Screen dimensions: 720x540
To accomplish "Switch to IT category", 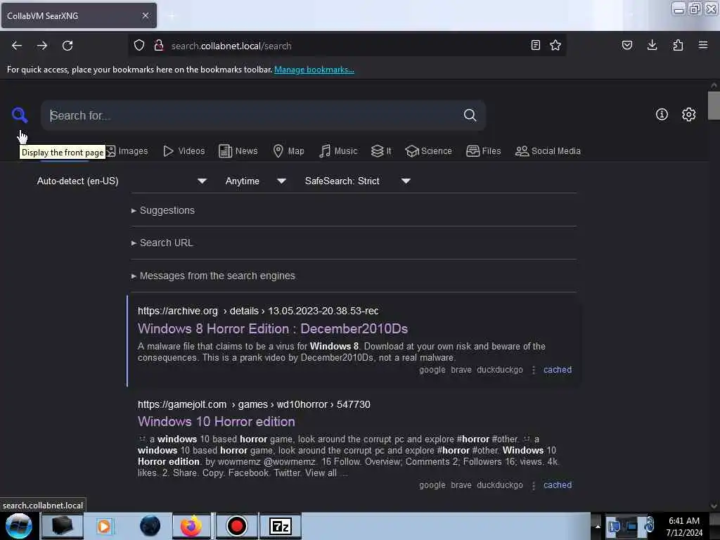I will pos(381,151).
